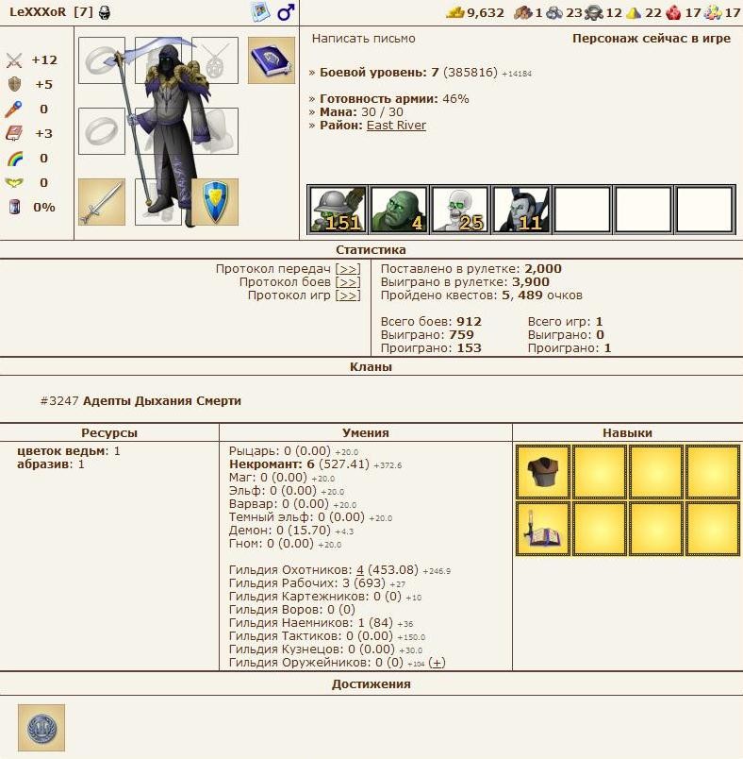
Task: Click the leather armor skill icon
Action: click(x=542, y=472)
